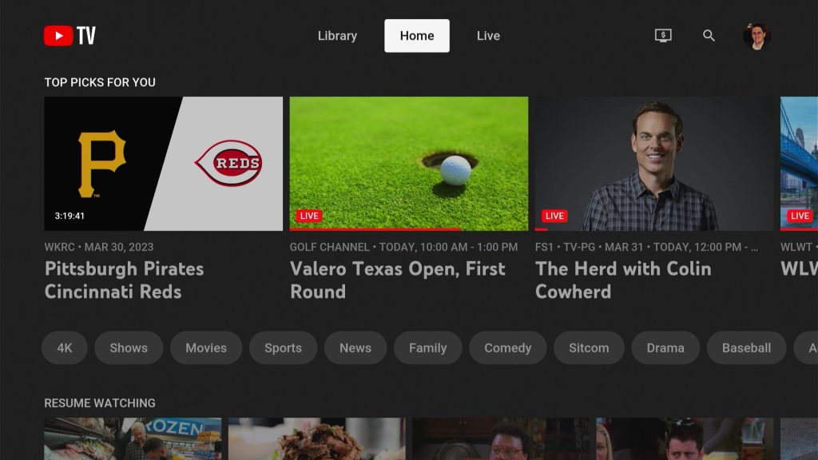Filter by the 4K chip
This screenshot has height=460, width=818.
pos(65,348)
